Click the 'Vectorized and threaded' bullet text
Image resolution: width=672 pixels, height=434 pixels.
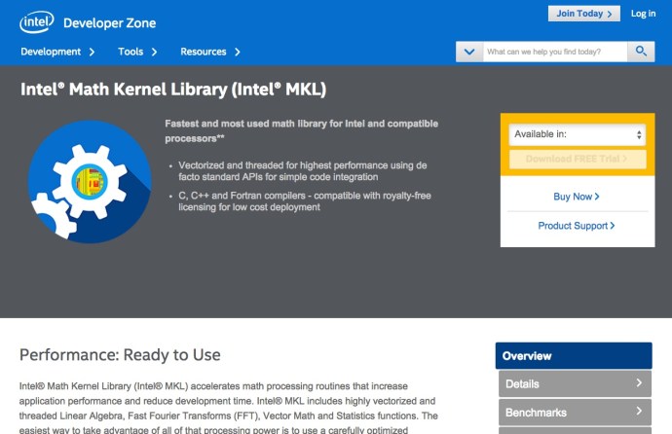point(303,171)
